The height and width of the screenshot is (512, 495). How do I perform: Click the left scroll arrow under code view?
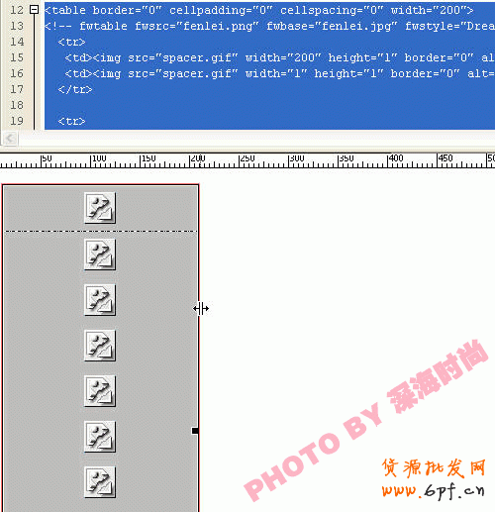tap(10, 138)
